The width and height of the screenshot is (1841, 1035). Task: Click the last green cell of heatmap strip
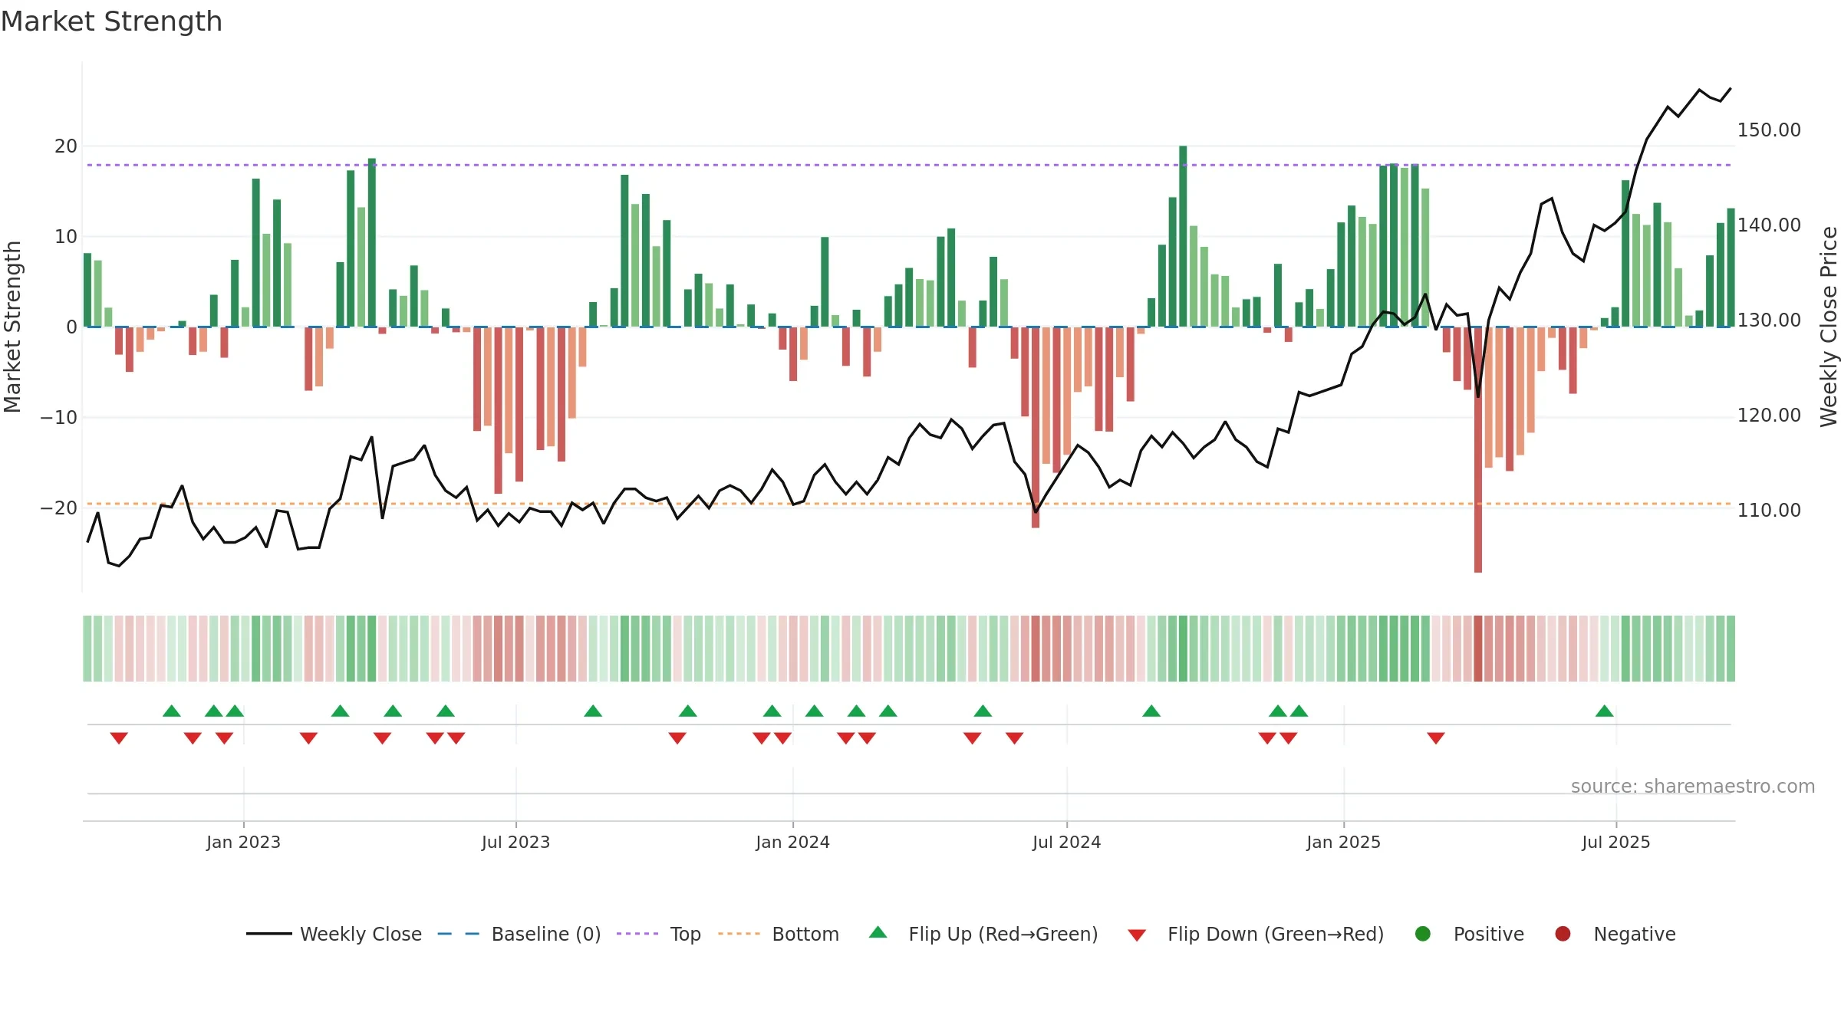tap(1731, 649)
